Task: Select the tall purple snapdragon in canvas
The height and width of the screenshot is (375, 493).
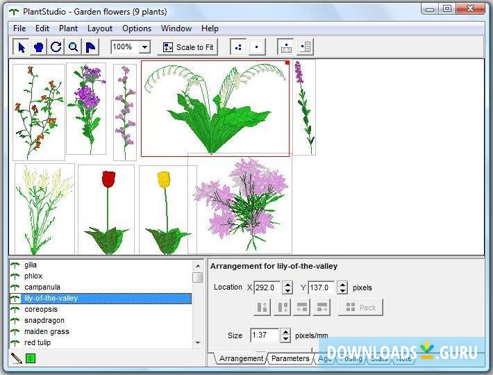Action: [304, 108]
